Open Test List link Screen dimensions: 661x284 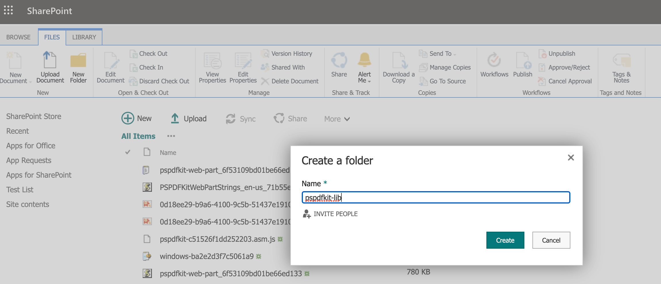point(20,190)
